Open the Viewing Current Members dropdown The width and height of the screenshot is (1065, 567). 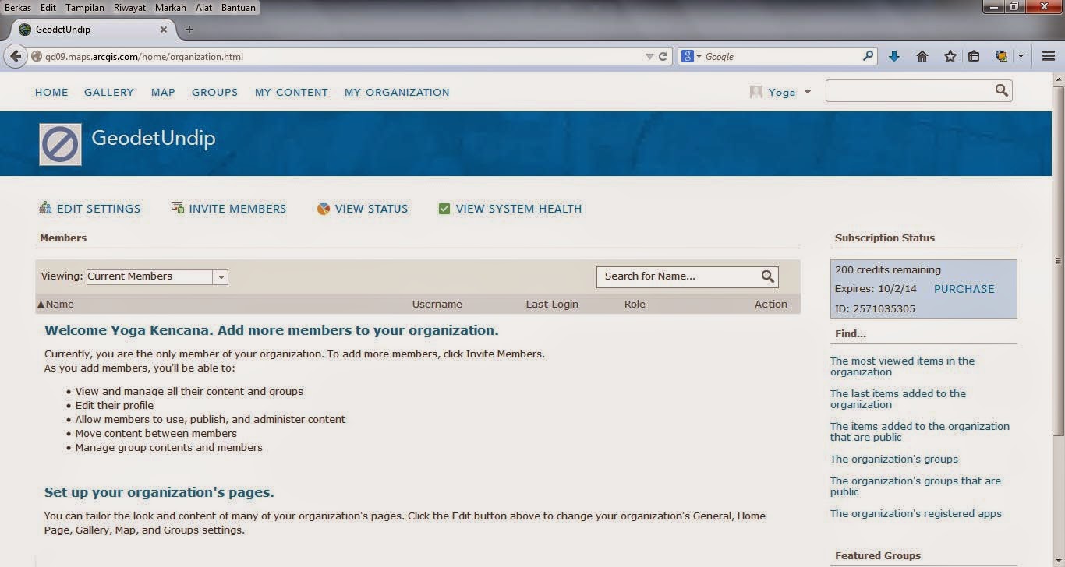pyautogui.click(x=221, y=276)
